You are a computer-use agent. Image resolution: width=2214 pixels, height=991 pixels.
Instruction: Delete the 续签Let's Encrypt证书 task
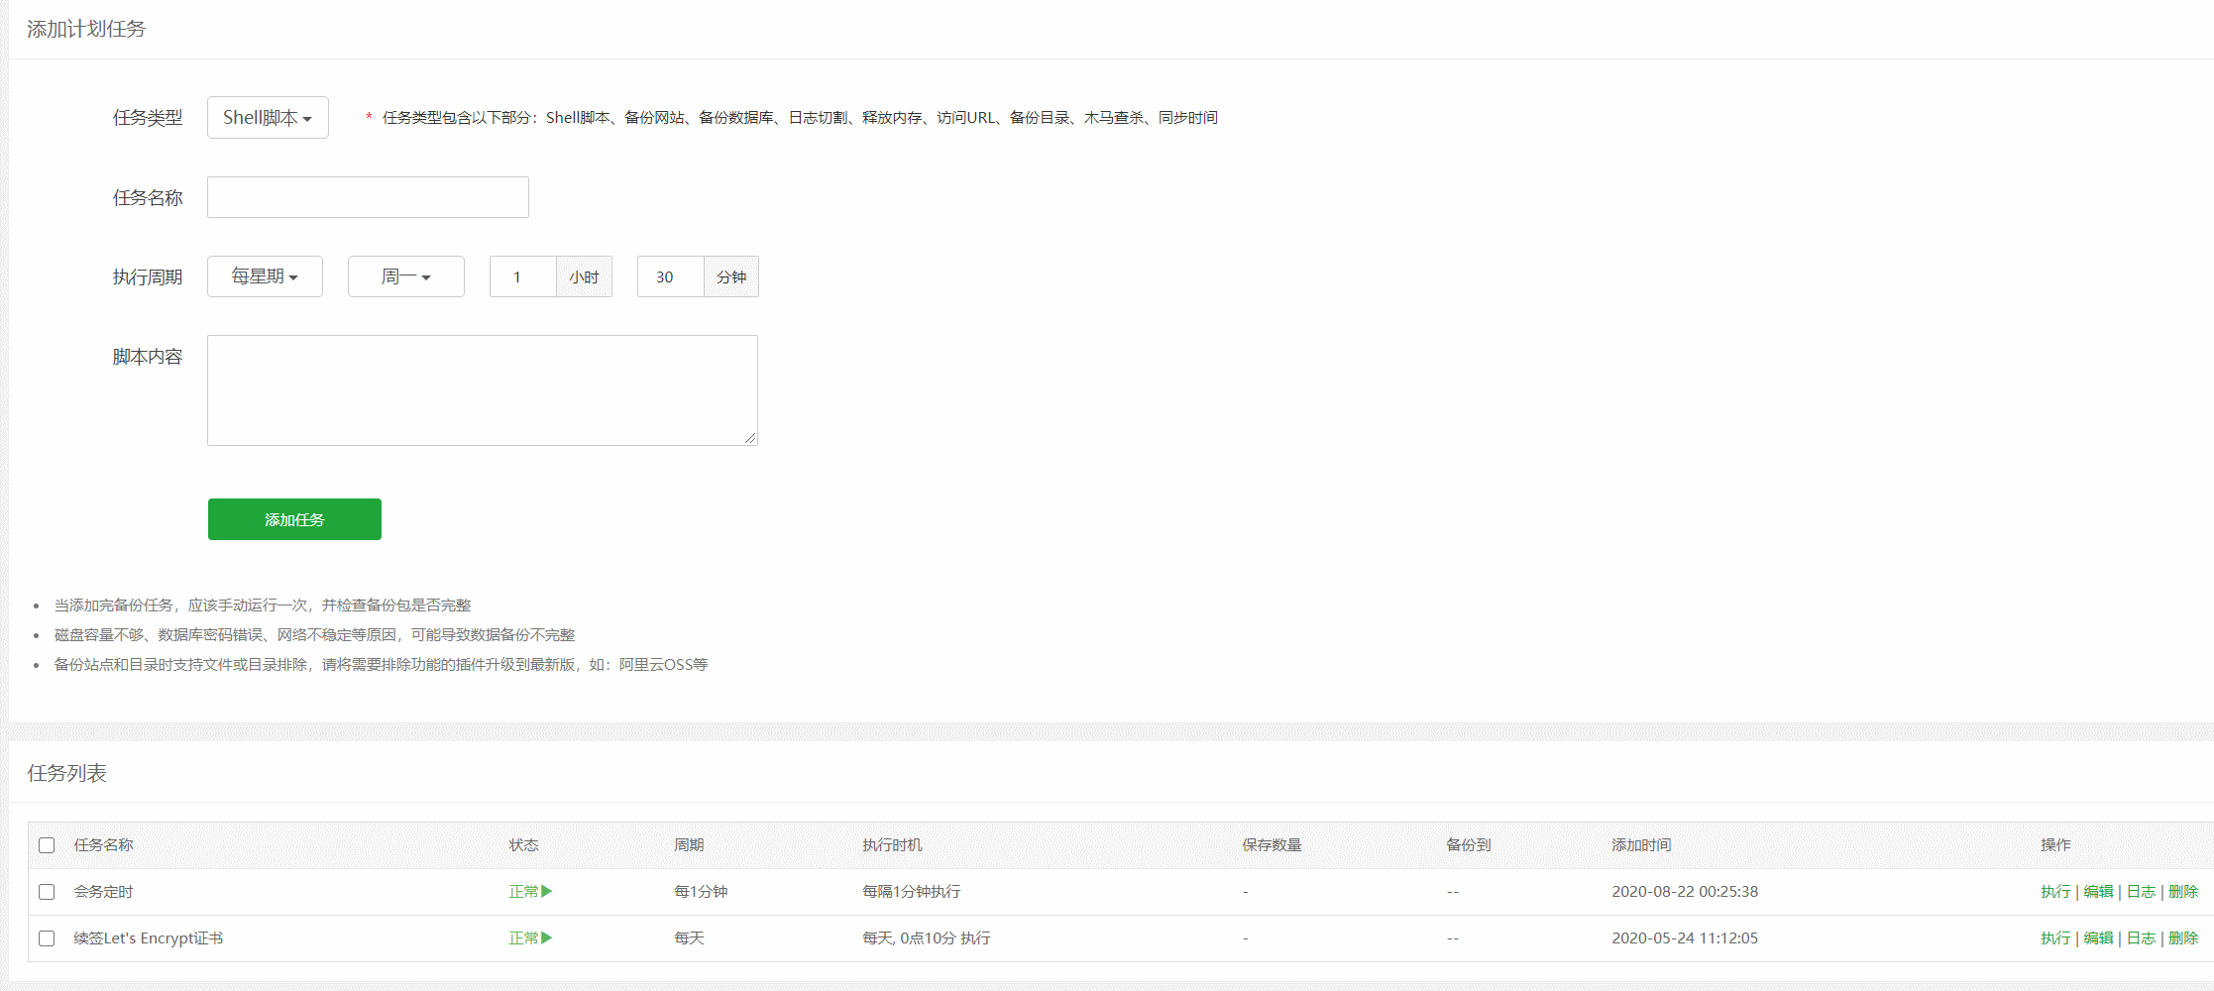(2183, 938)
